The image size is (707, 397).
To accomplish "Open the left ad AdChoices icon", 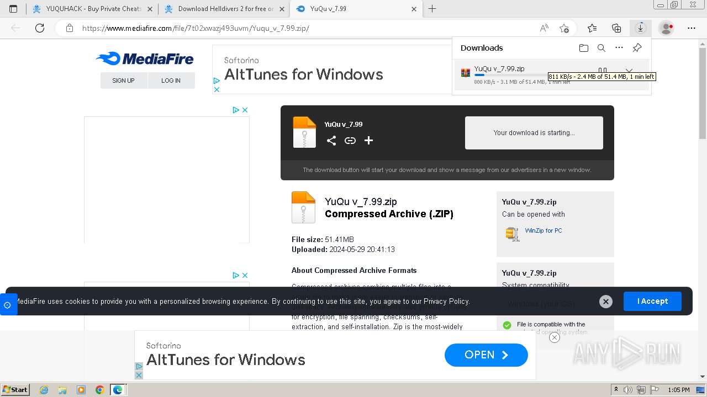I will (236, 110).
